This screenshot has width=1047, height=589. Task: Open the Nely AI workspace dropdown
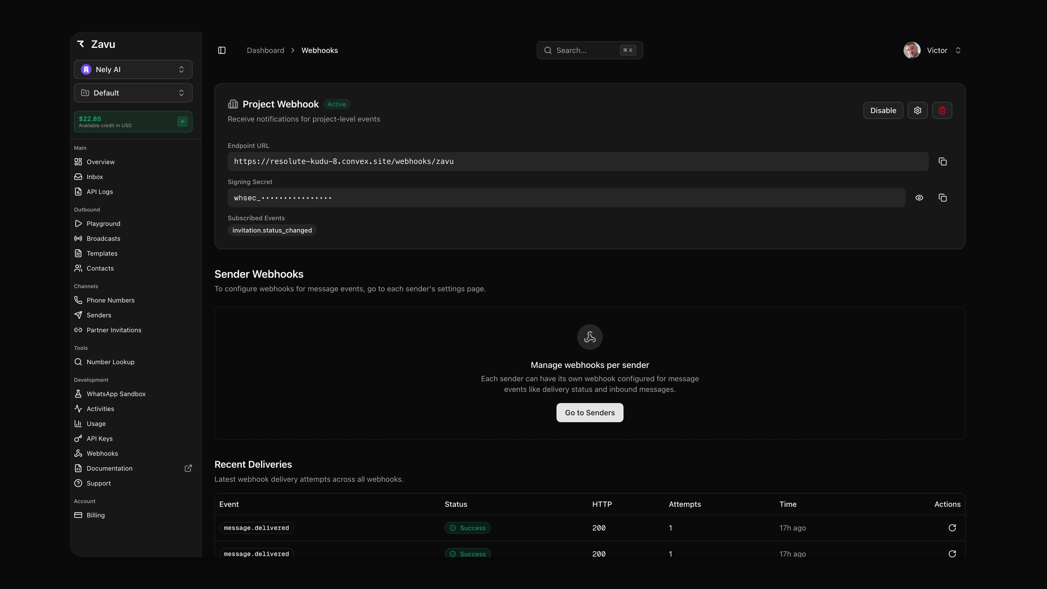click(133, 70)
